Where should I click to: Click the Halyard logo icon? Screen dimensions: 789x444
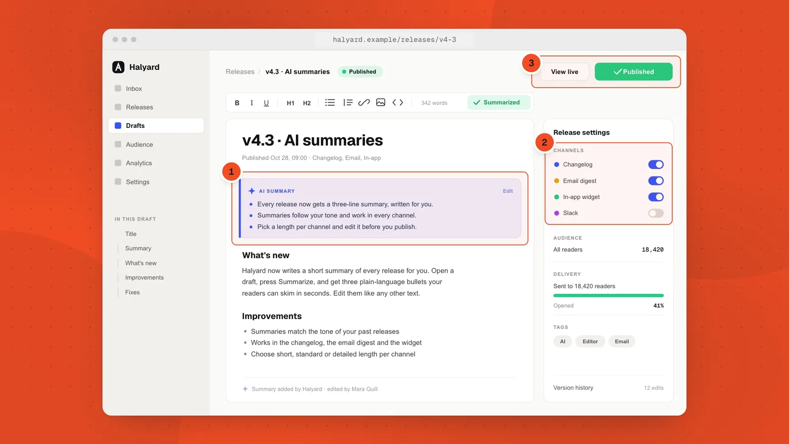point(118,67)
